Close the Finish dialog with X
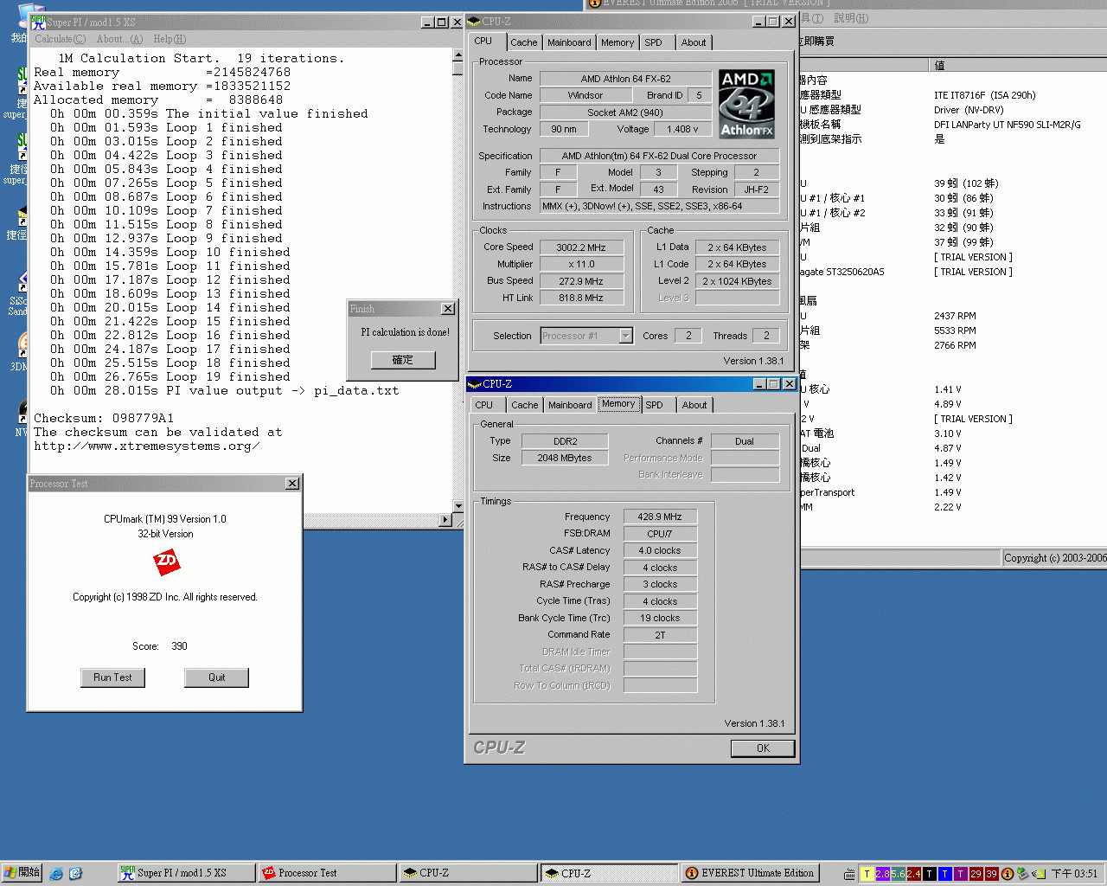Screen dimensions: 1107x886 pyautogui.click(x=448, y=309)
